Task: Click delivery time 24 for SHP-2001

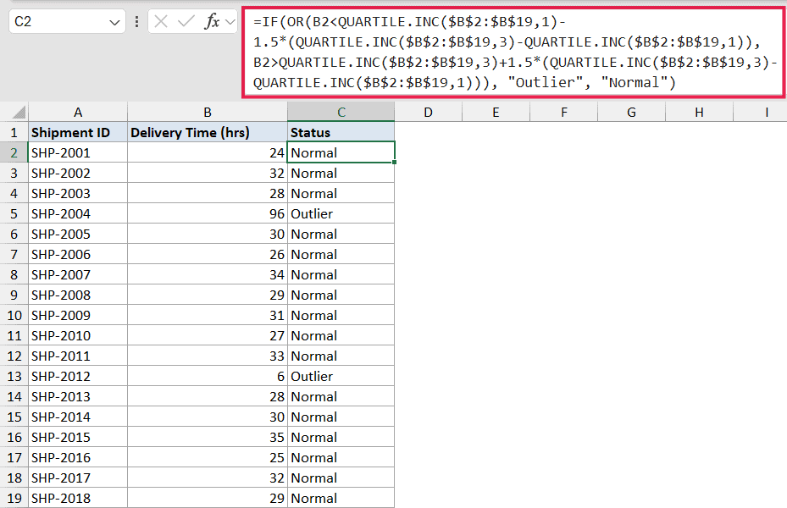Action: [208, 152]
